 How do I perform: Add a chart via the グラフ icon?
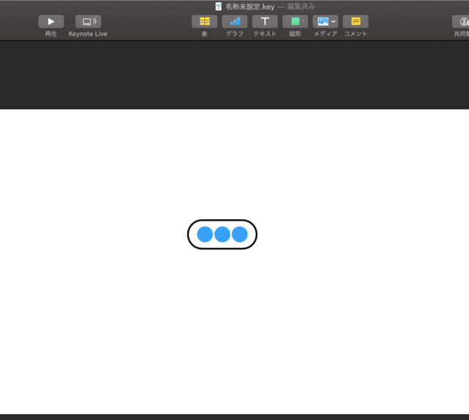click(x=234, y=22)
